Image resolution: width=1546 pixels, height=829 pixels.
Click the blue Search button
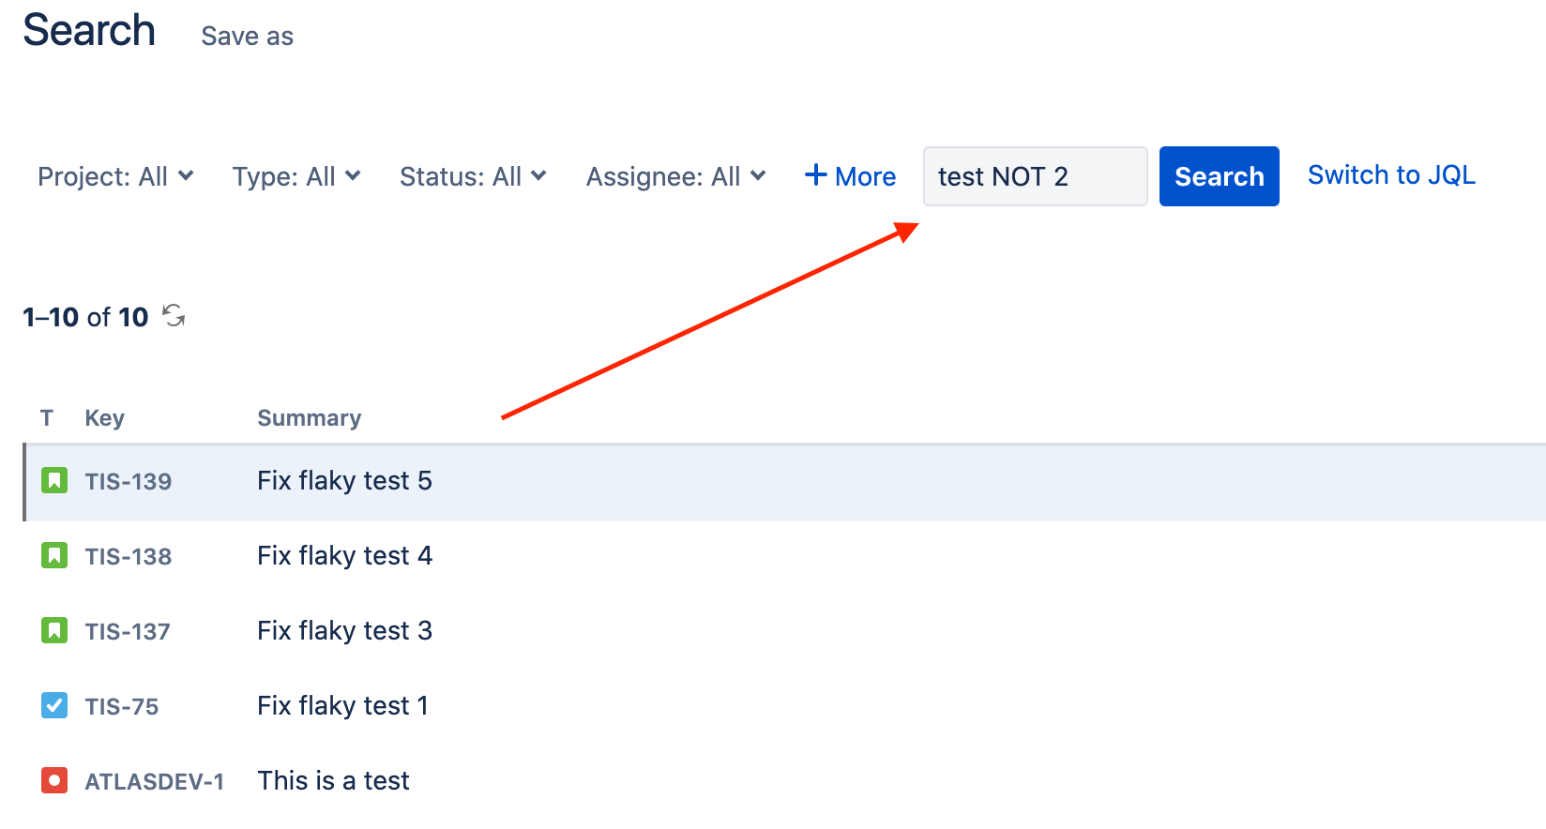(1219, 176)
